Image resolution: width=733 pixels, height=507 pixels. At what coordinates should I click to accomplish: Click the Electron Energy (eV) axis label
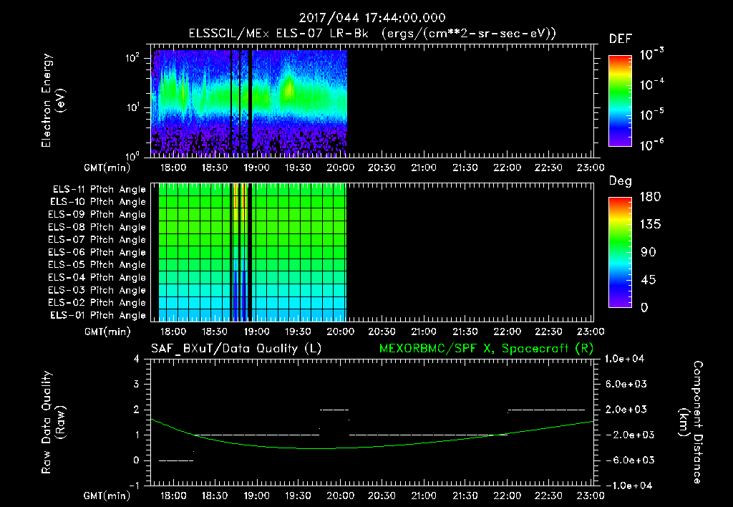[53, 100]
